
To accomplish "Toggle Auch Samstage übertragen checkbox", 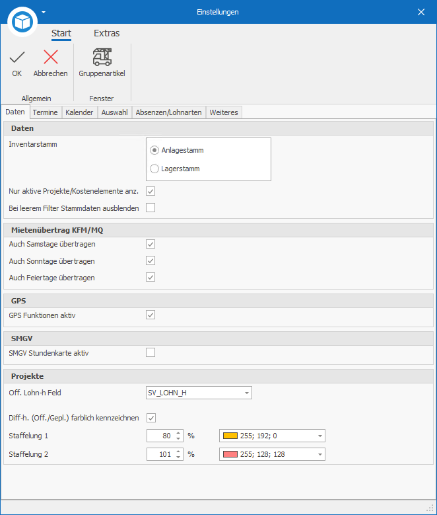I will (151, 244).
